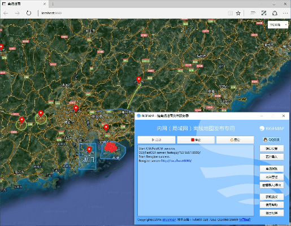The height and width of the screenshot is (226, 291).
Task: Click the red pin inside the blue Macau rectangle
Action: (89, 150)
